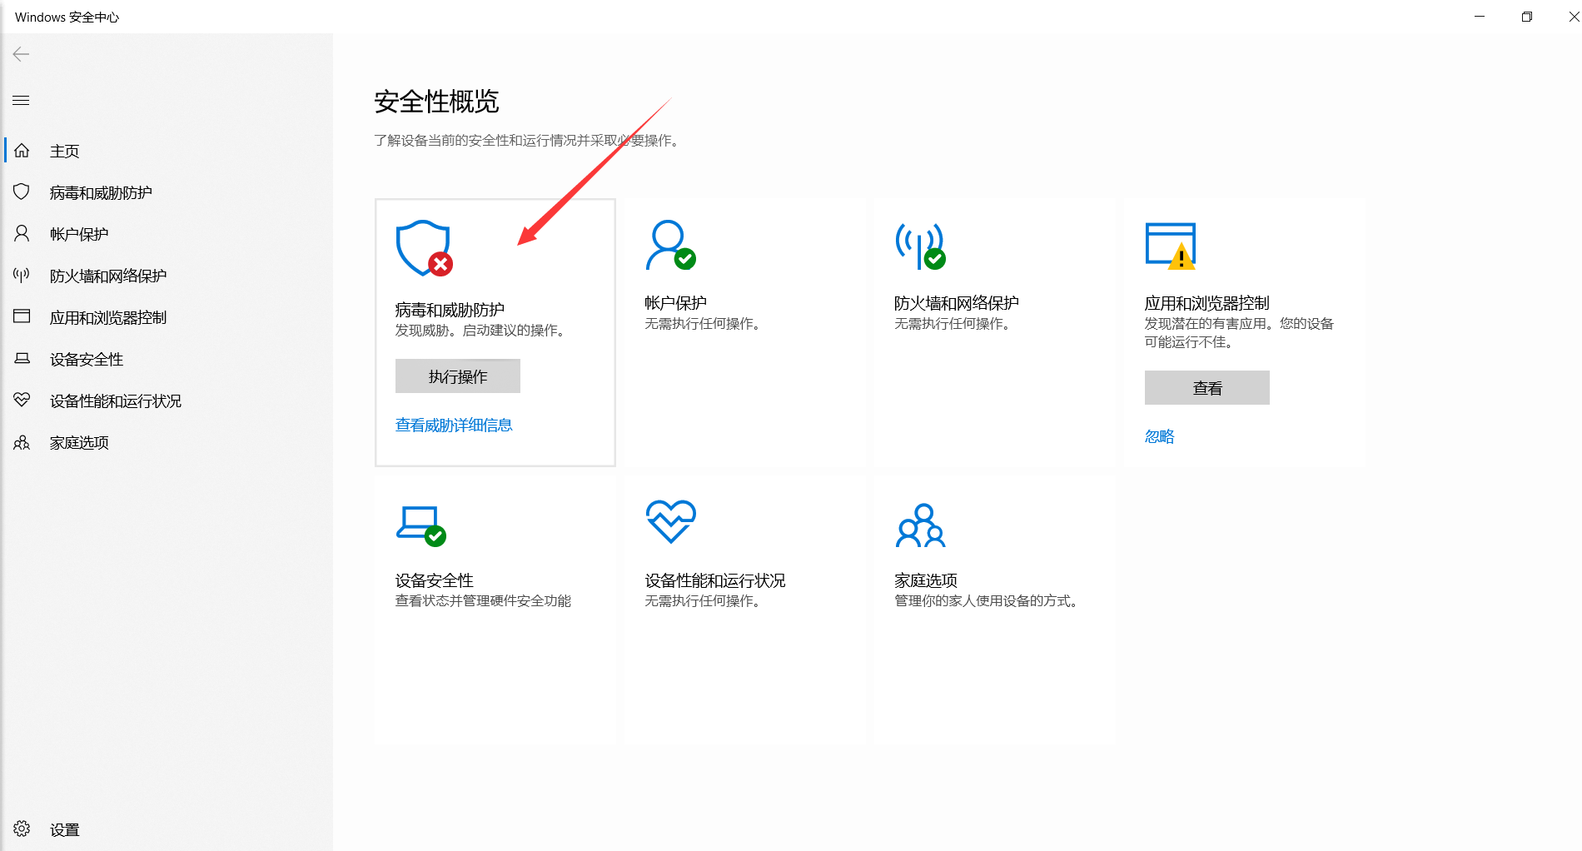
Task: Minimize the Windows 安全中心 window
Action: click(1480, 17)
